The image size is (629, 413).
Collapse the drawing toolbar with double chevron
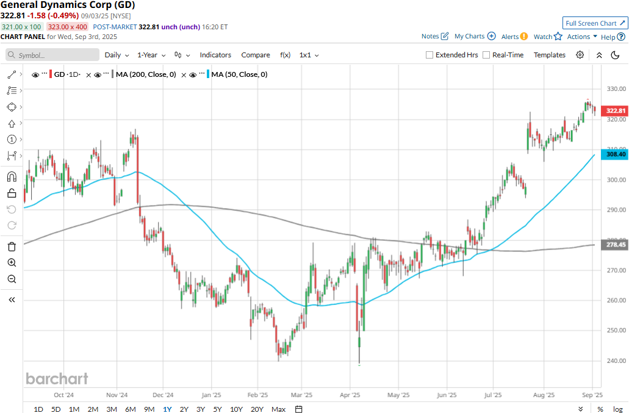12,300
